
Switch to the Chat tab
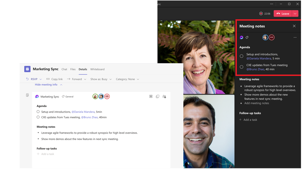(64, 69)
